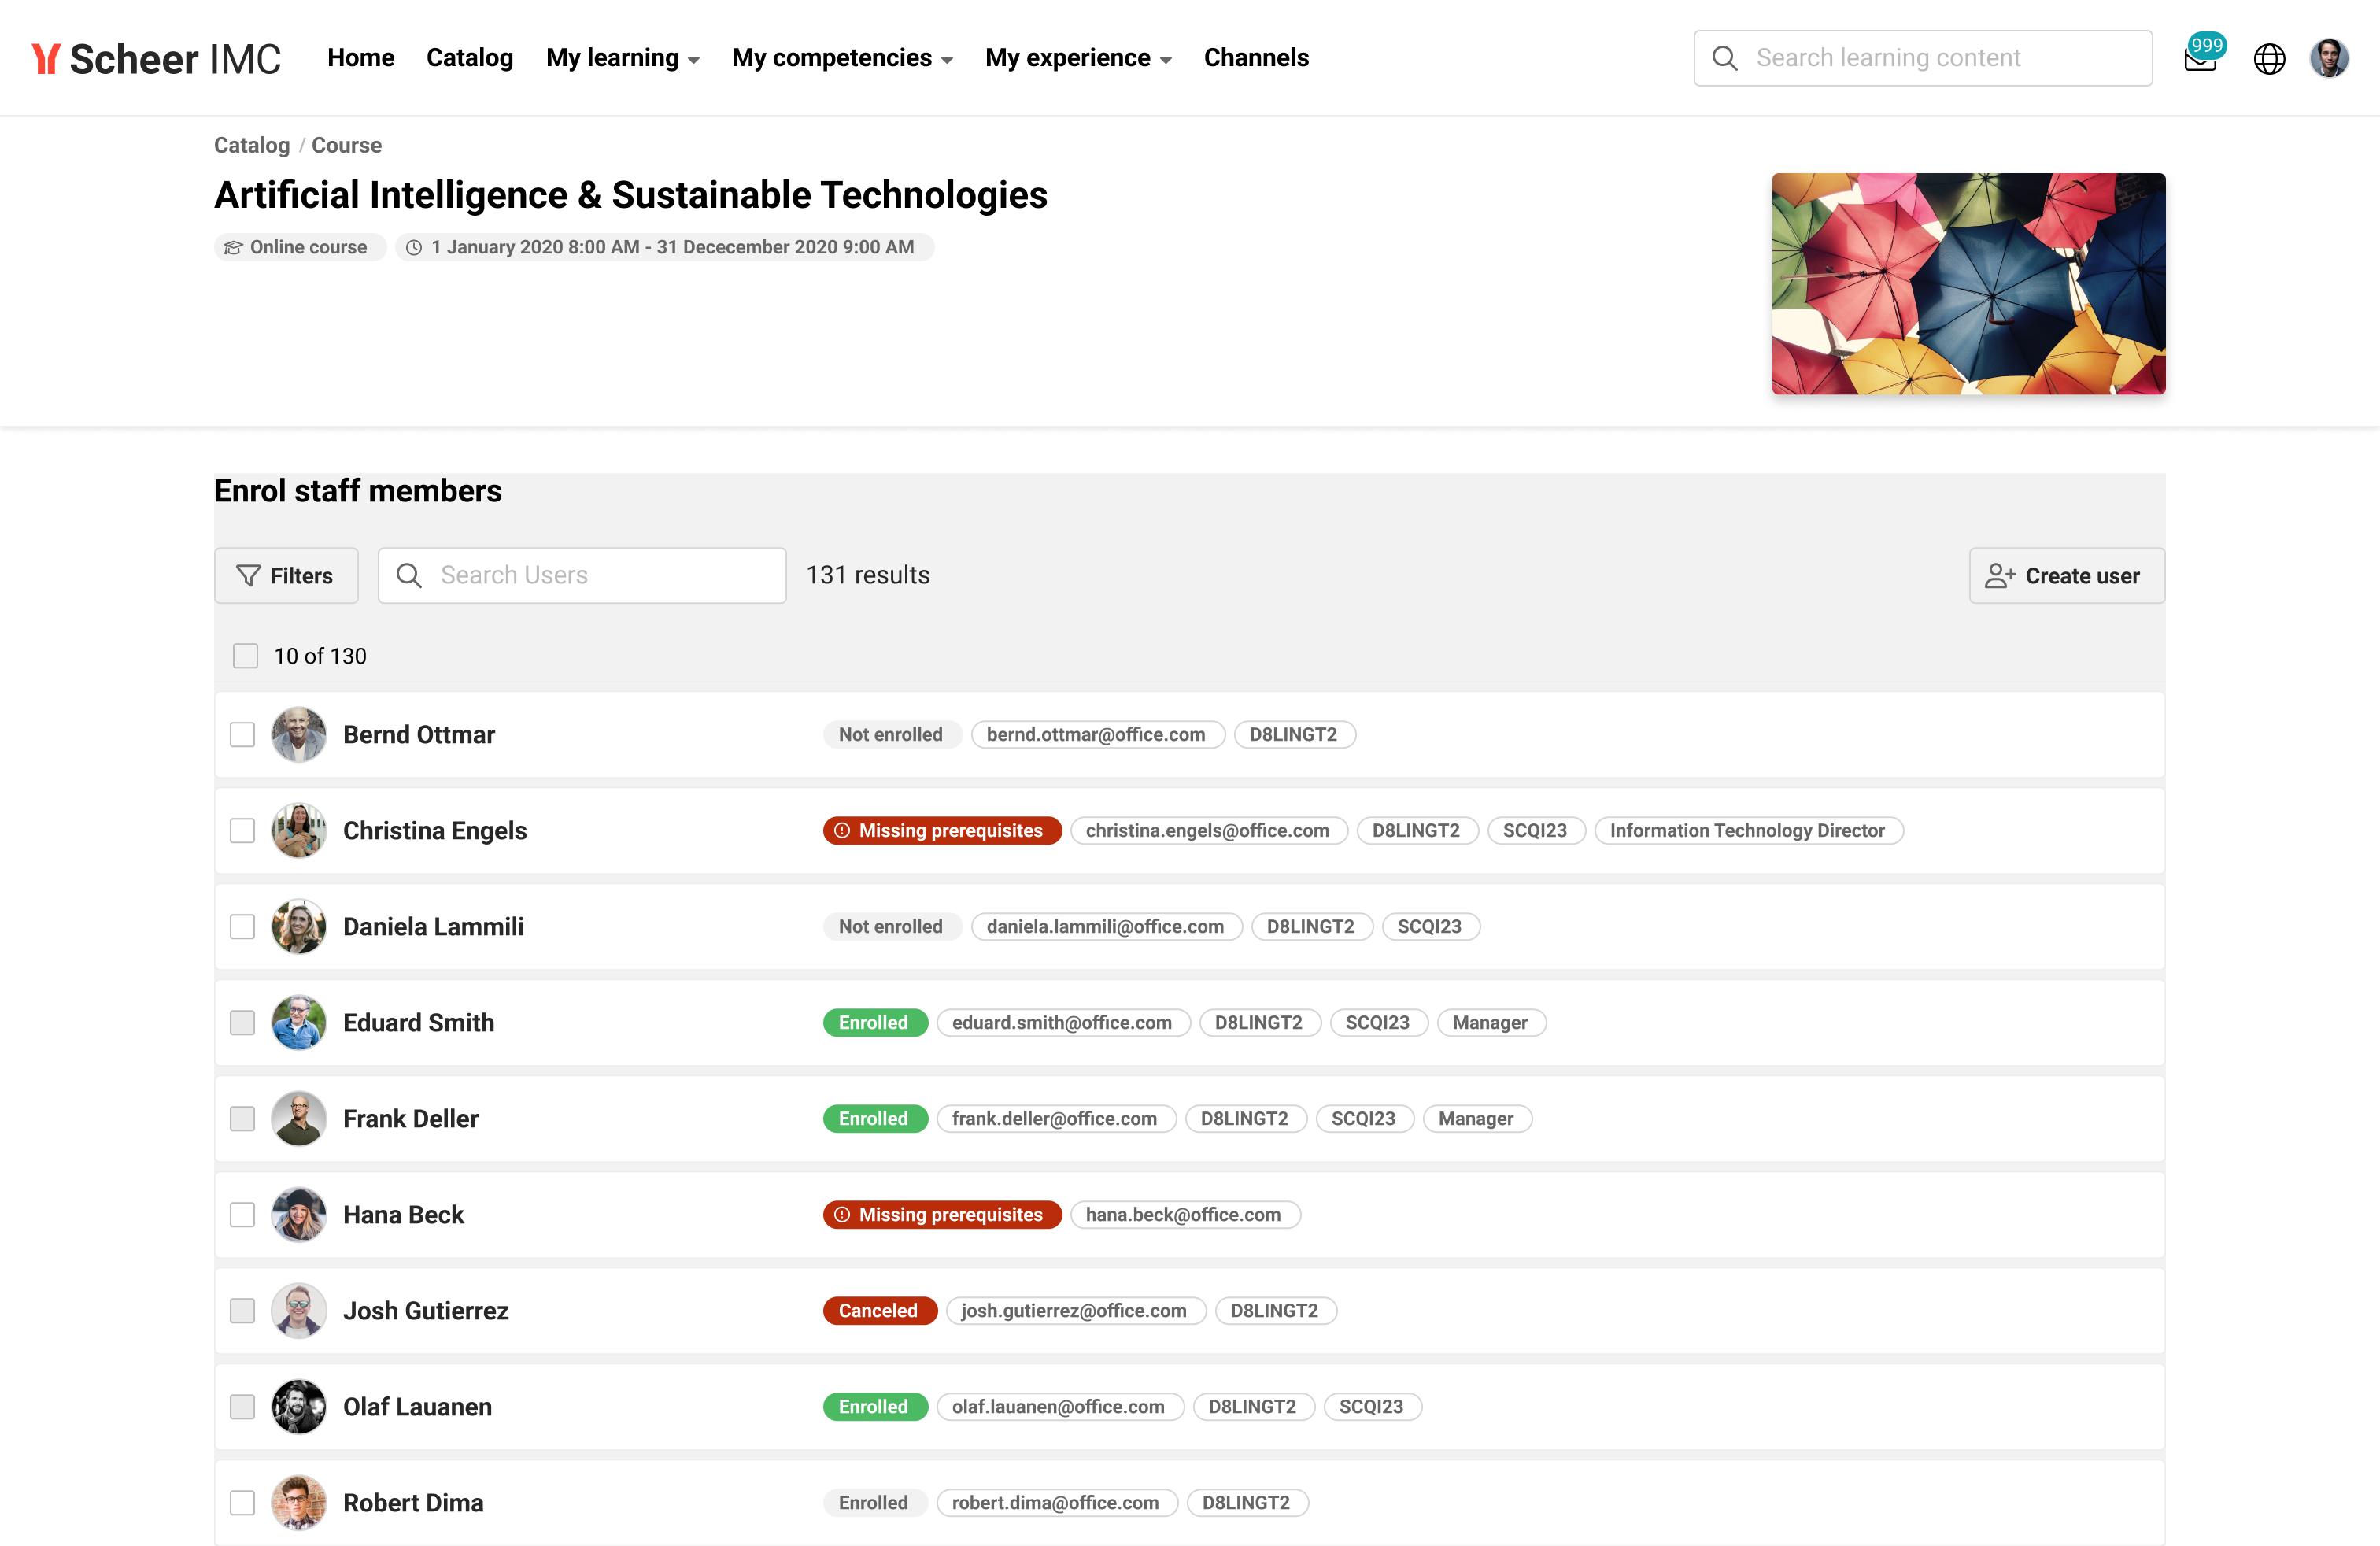2380x1546 pixels.
Task: Open the My competencies dropdown
Action: point(841,58)
